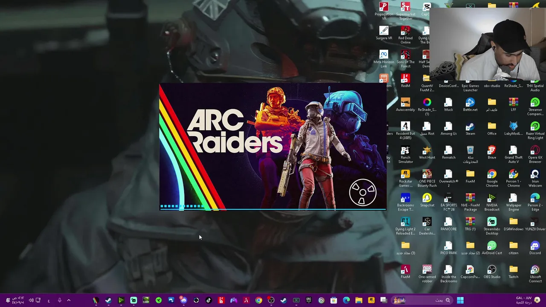Open Google Chrome desktop shortcut
Viewport: 546px width, 307px height.
click(x=492, y=178)
